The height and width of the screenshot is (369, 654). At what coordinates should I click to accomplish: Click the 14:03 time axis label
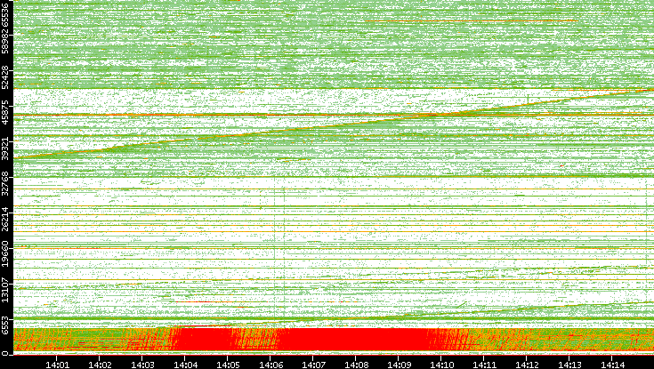(142, 365)
